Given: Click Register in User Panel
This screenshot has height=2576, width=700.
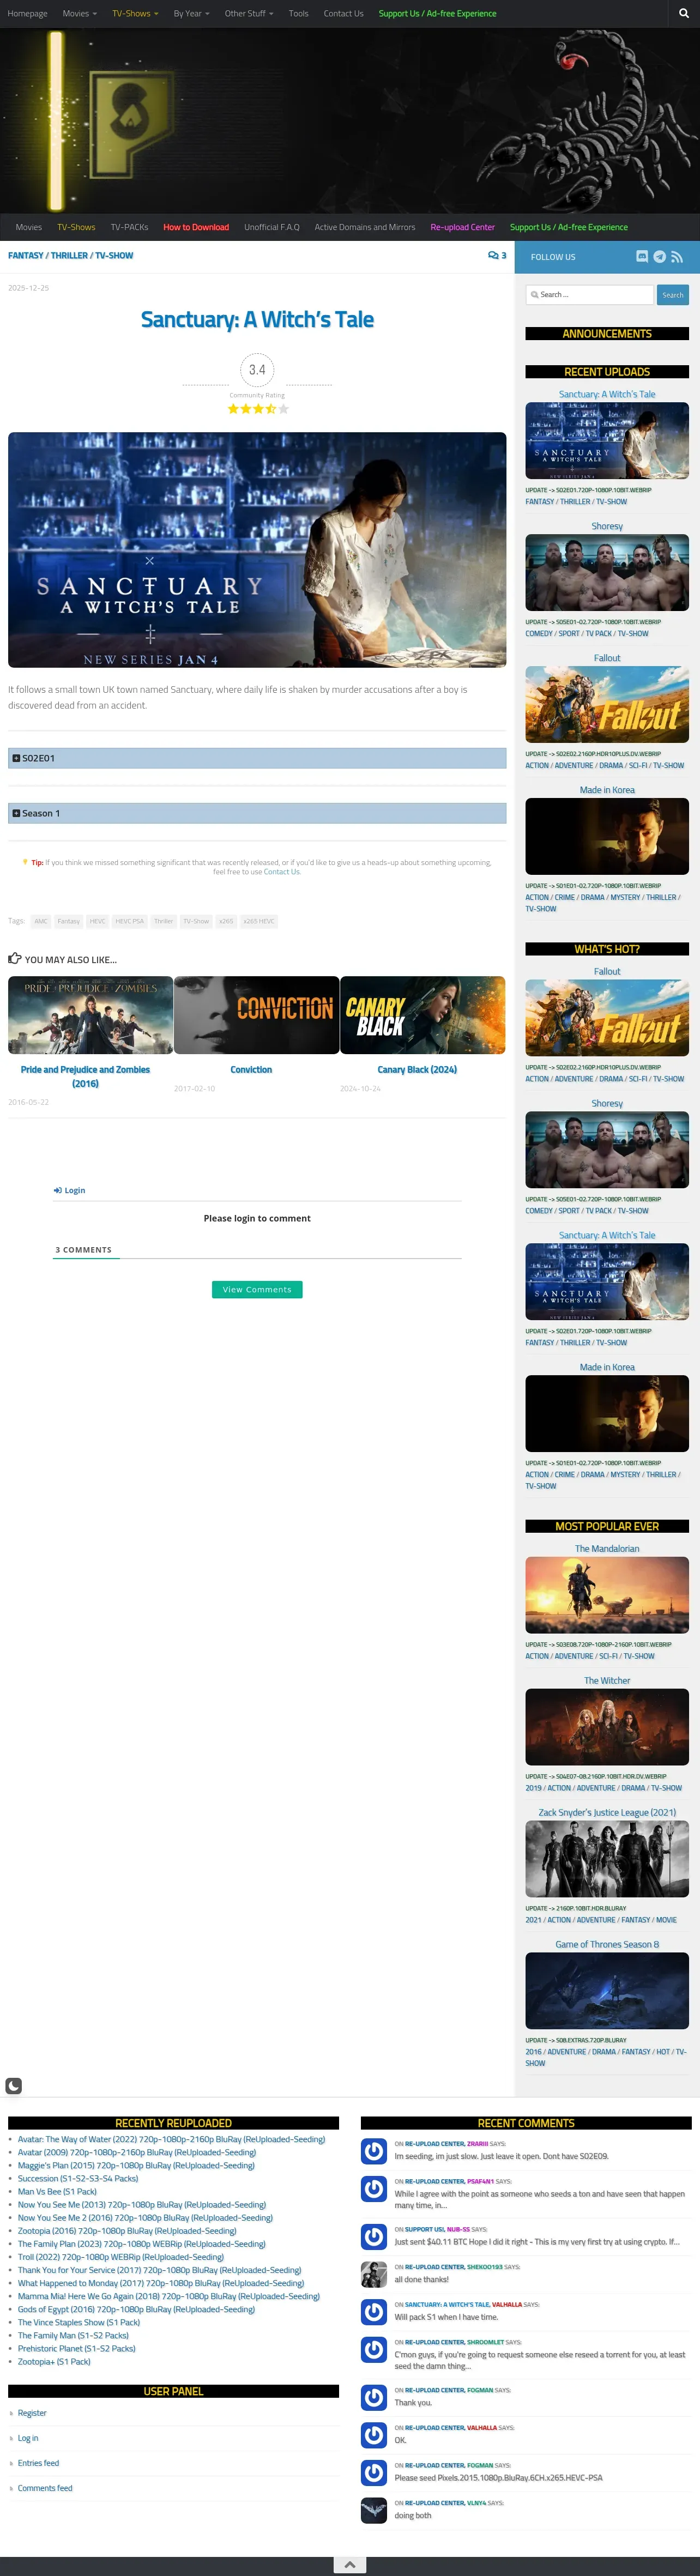Looking at the screenshot, I should 32,2413.
